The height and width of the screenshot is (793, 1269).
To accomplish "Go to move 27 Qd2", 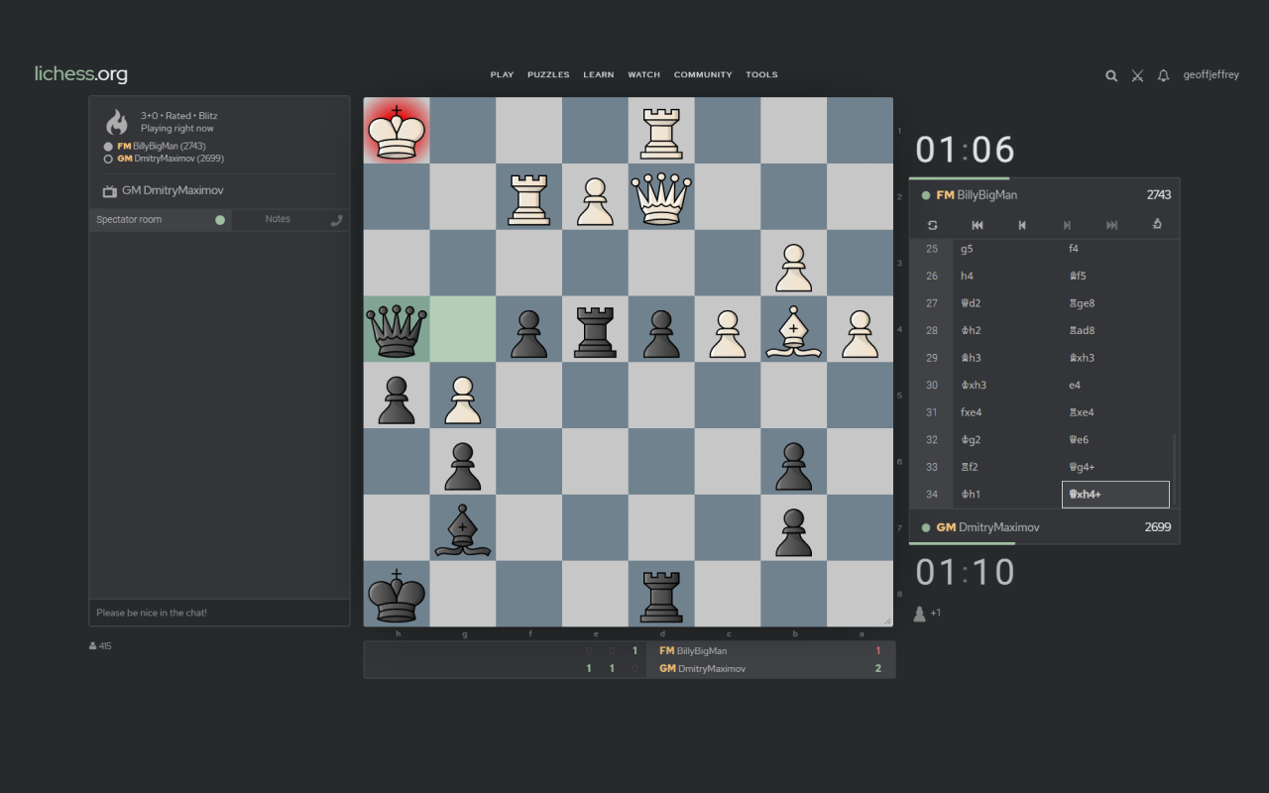I will pos(1007,303).
